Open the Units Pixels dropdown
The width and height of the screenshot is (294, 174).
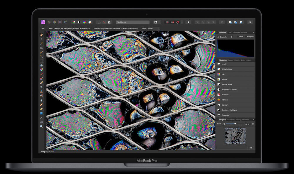pyautogui.click(x=154, y=29)
